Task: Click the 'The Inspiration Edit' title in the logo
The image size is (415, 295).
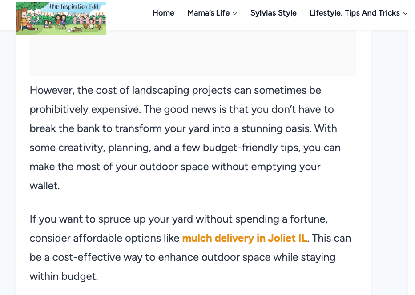Action: pos(73,7)
